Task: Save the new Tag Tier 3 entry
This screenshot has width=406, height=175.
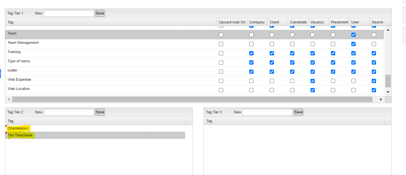Action: [299, 112]
